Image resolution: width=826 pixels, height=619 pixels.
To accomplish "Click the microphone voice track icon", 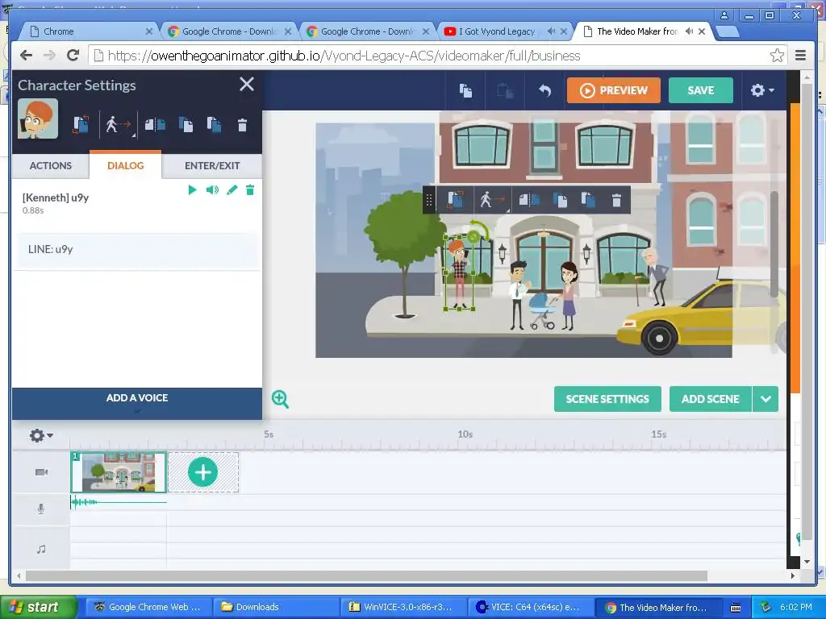I will coord(41,509).
